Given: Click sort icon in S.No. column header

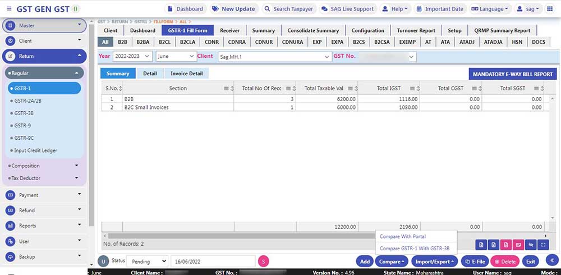Looking at the screenshot, I should pos(120,89).
